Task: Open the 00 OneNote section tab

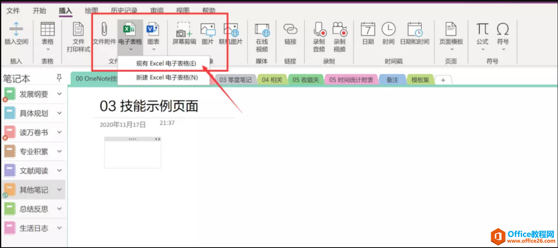Action: tap(95, 80)
